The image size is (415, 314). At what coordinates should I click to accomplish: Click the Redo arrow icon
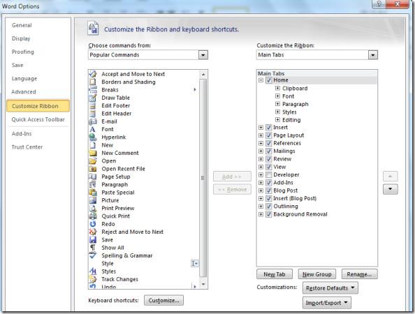point(93,224)
